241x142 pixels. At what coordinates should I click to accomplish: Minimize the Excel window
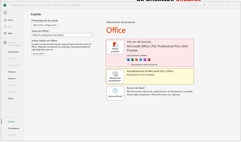[220, 5]
